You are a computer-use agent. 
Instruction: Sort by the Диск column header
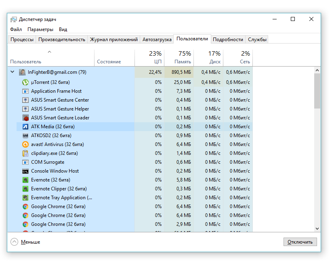pos(208,58)
